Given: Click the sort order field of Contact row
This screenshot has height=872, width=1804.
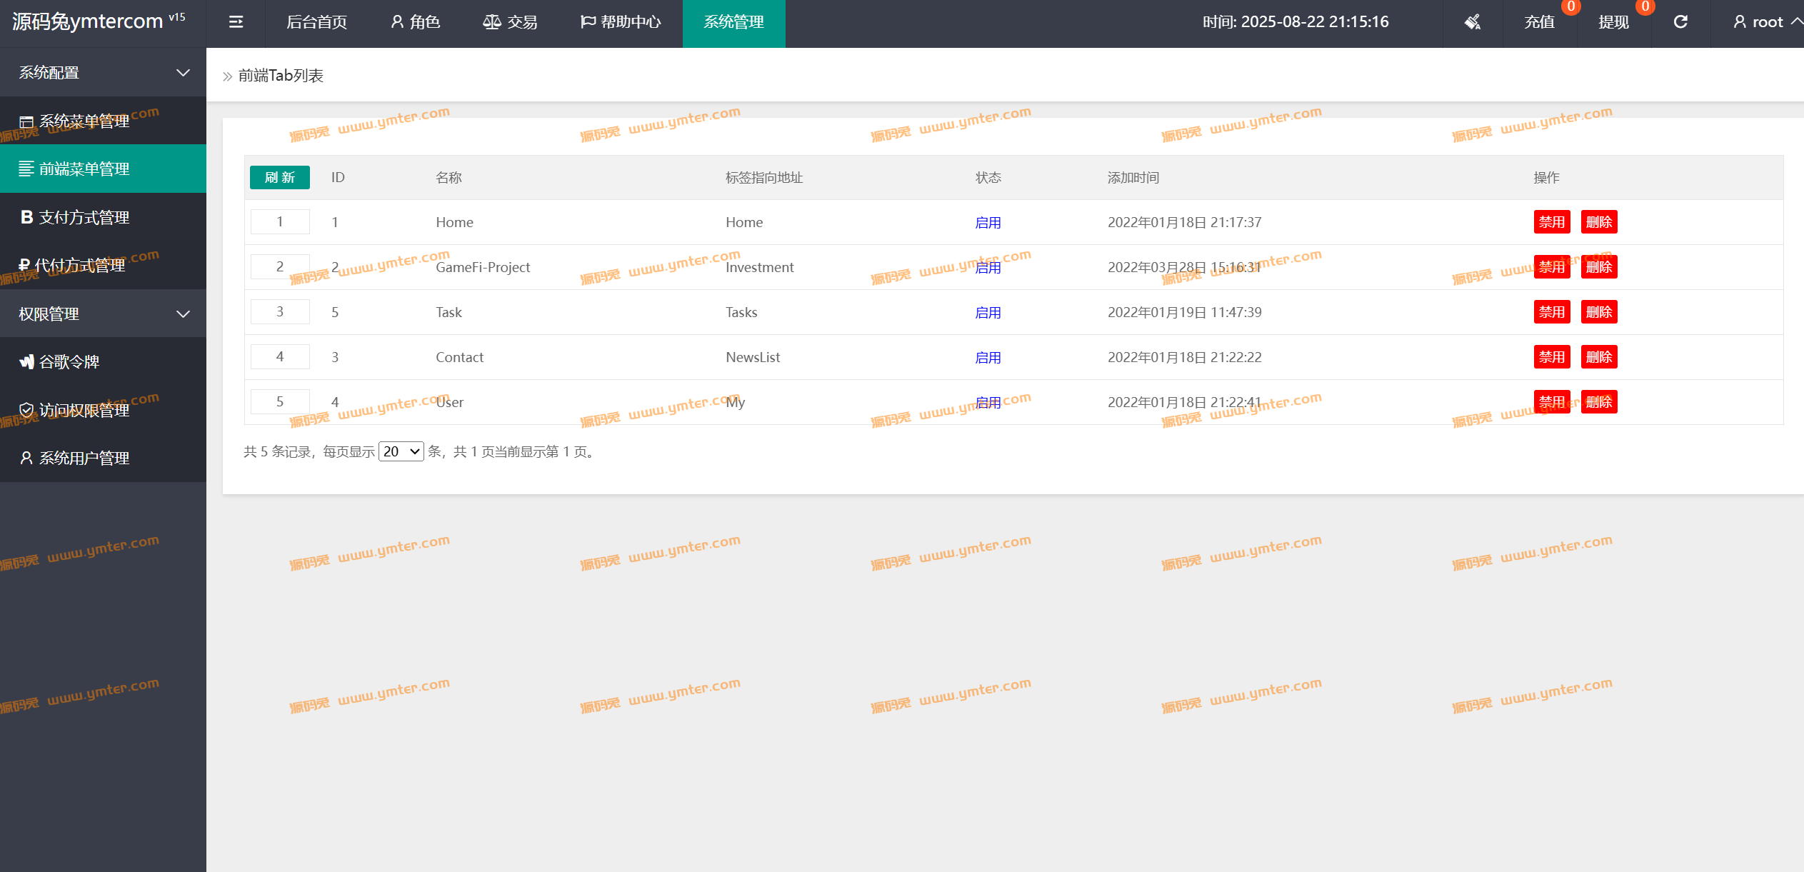Looking at the screenshot, I should pyautogui.click(x=280, y=356).
